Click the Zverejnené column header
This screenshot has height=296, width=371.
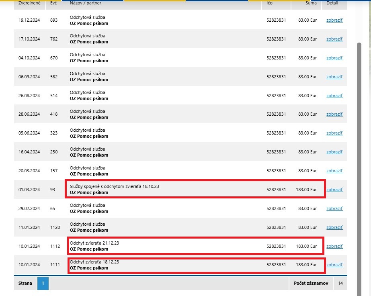[29, 3]
